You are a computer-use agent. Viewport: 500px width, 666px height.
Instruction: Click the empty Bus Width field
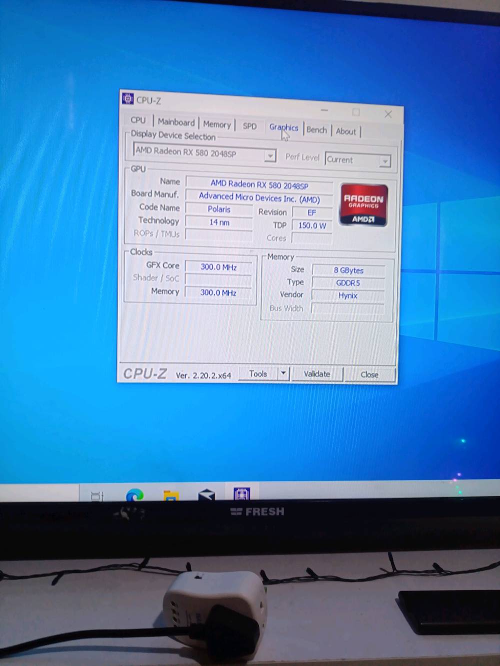348,308
